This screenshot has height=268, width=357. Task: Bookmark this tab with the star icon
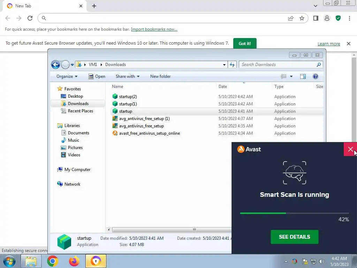coord(302,18)
